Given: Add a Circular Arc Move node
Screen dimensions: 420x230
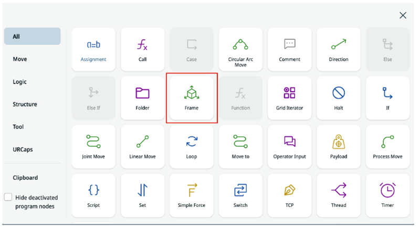Looking at the screenshot, I should [240, 49].
